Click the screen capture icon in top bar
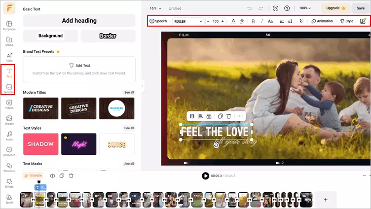The image size is (371, 209). coord(276,8)
